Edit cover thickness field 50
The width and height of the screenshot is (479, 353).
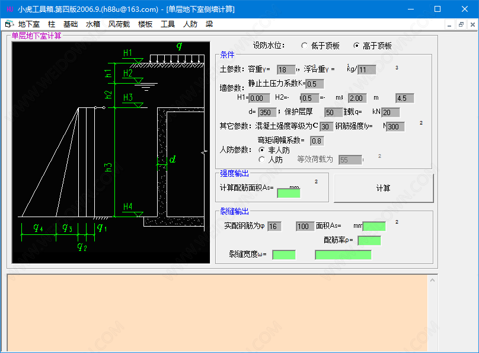tap(334, 112)
